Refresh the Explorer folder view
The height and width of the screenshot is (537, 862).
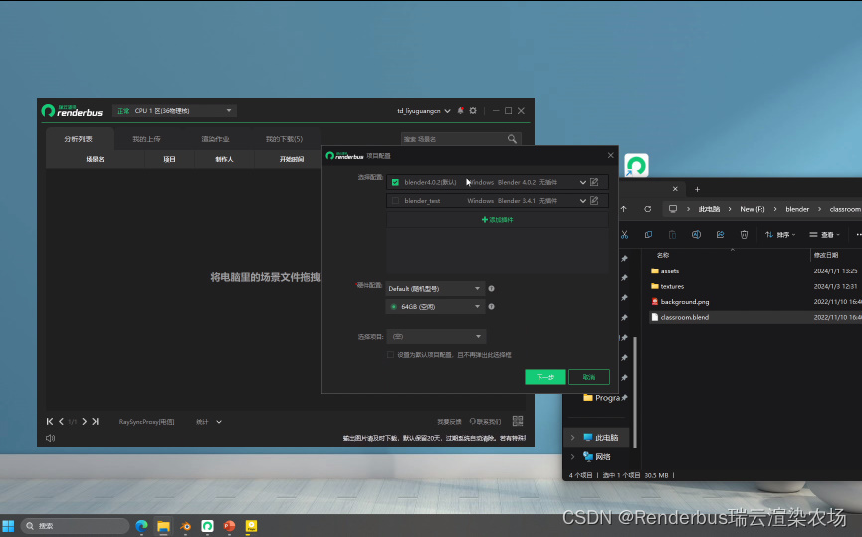tap(648, 209)
